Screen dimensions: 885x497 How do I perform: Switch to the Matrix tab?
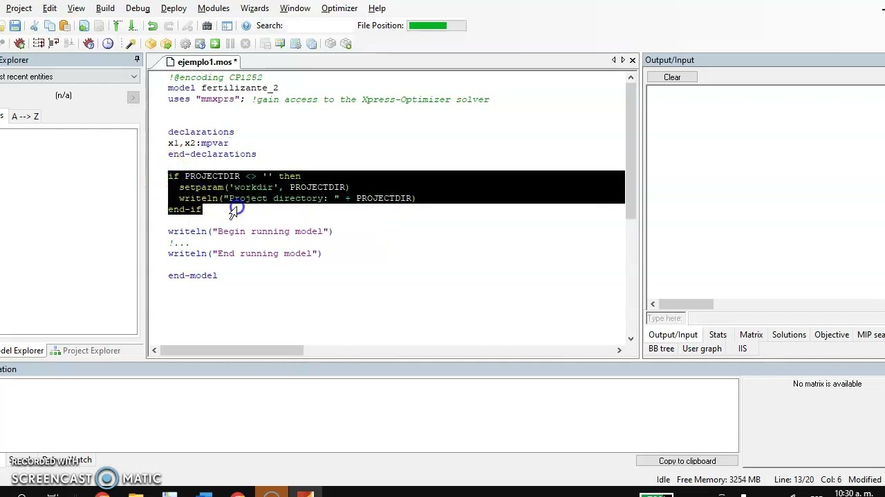coord(751,335)
